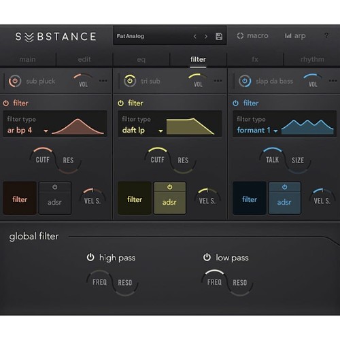340x340 pixels.
Task: Click the tri sub layer name
Action: [x=150, y=81]
